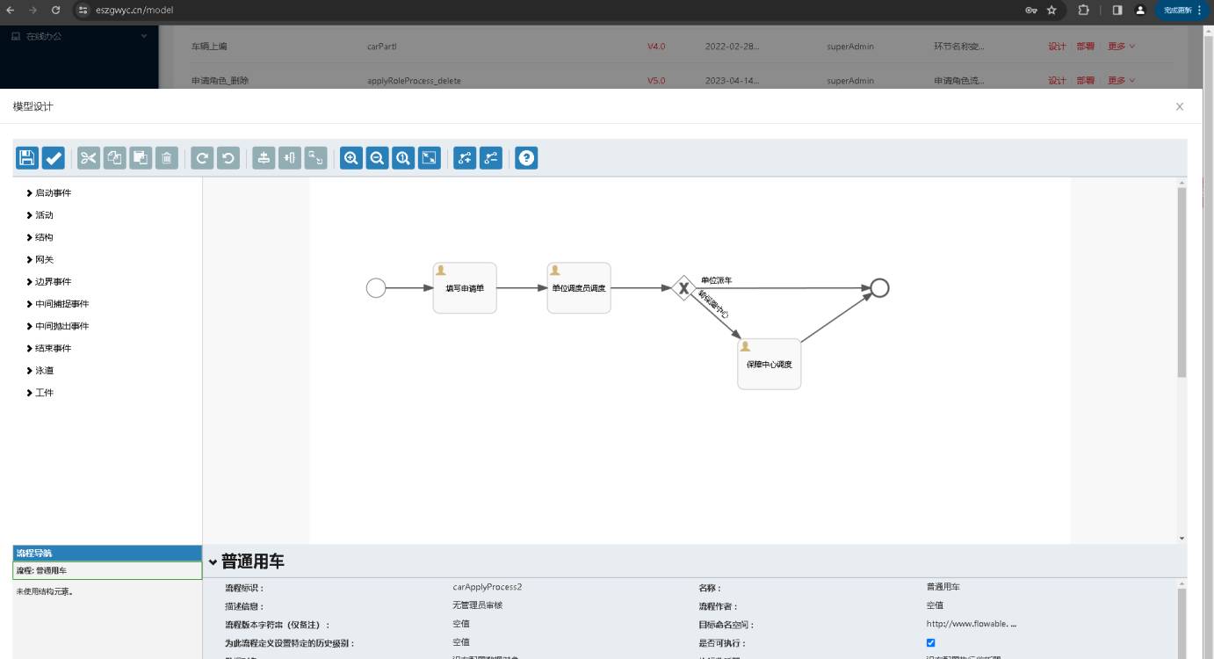The height and width of the screenshot is (659, 1214).
Task: Expand the 中间捕捉事件 palette group
Action: 58,304
